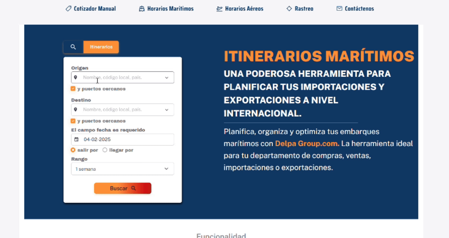
Task: Focus the Destino port input field
Action: (122, 110)
